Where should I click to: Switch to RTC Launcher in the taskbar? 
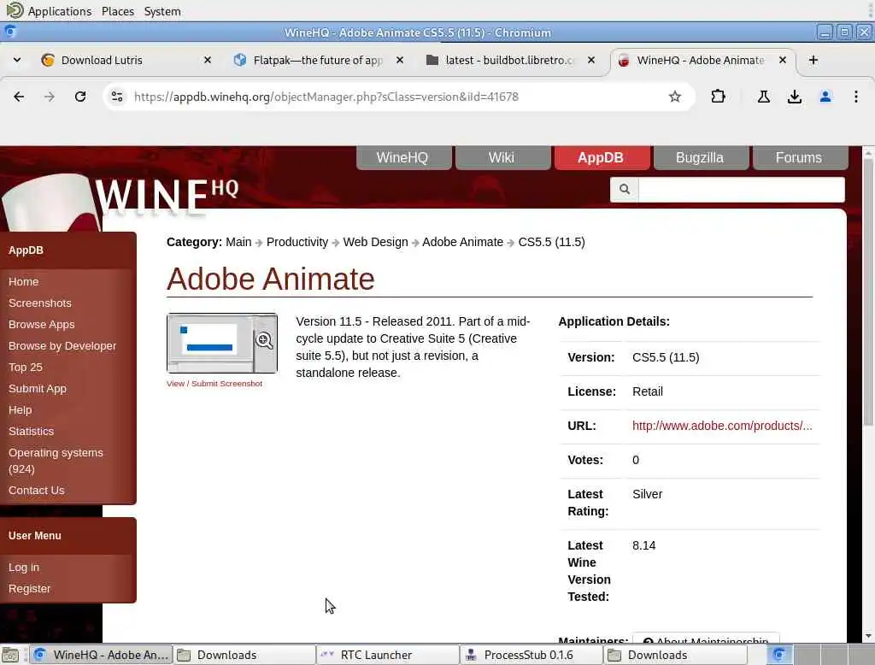pyautogui.click(x=388, y=655)
